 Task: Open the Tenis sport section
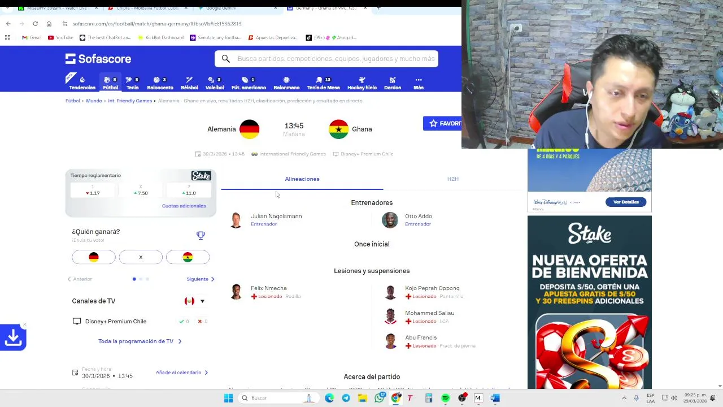tap(132, 83)
